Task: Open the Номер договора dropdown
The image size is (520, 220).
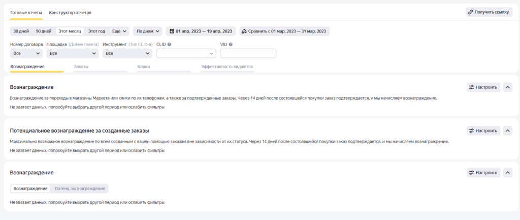Action: coord(26,53)
